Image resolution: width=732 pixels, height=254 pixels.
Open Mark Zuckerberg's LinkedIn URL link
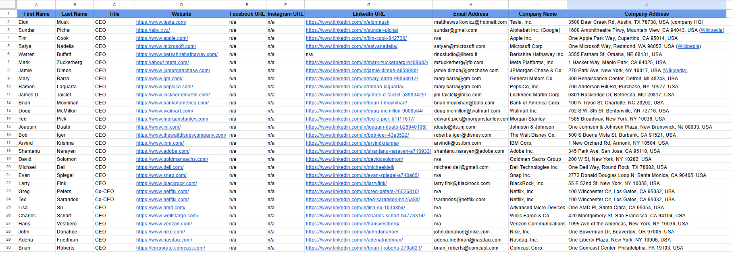367,62
